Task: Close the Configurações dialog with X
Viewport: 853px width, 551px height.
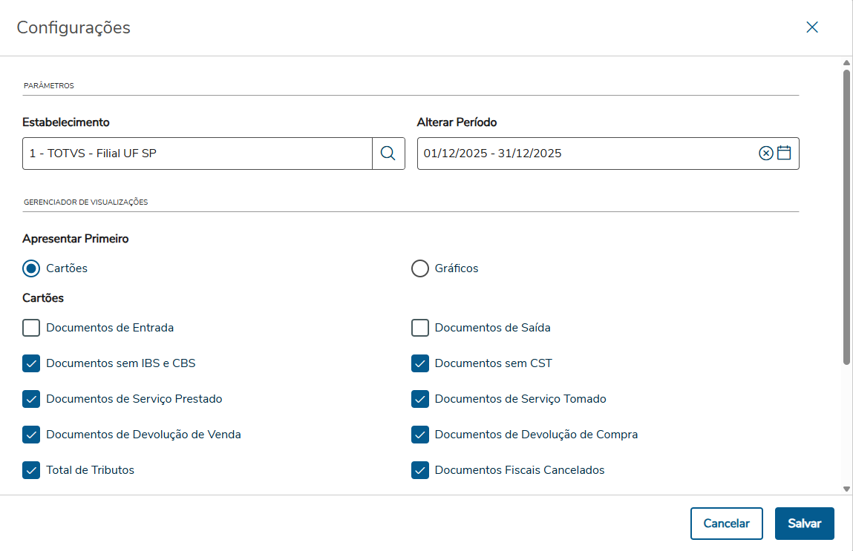Action: [812, 27]
